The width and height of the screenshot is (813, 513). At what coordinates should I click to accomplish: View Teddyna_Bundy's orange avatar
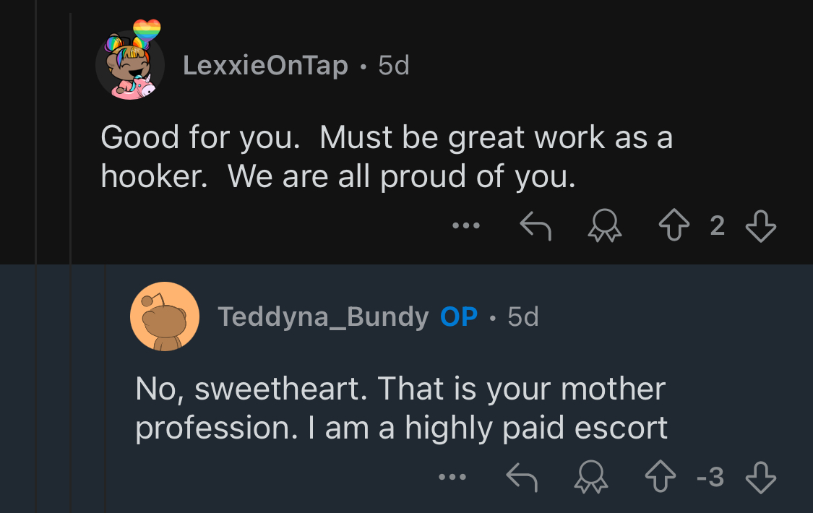click(x=165, y=316)
